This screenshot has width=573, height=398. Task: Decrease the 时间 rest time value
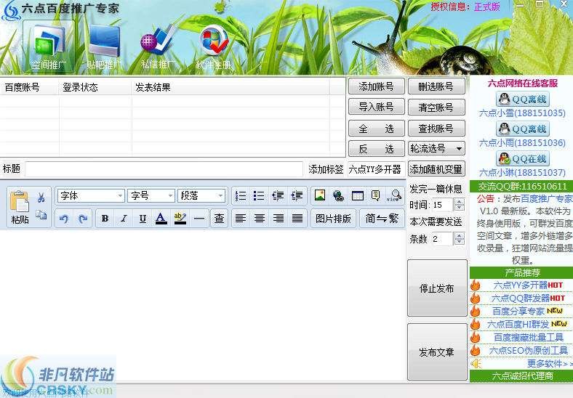(459, 208)
